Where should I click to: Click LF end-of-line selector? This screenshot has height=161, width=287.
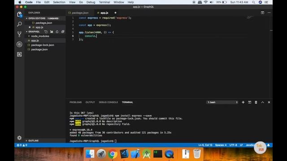pos(241,145)
